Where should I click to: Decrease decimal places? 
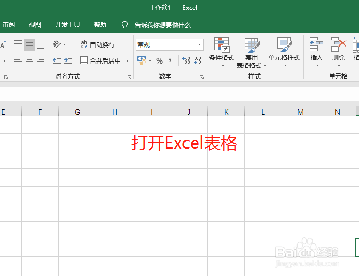[x=197, y=60]
